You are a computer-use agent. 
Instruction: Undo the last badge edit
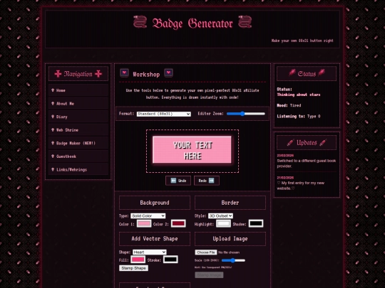[178, 181]
